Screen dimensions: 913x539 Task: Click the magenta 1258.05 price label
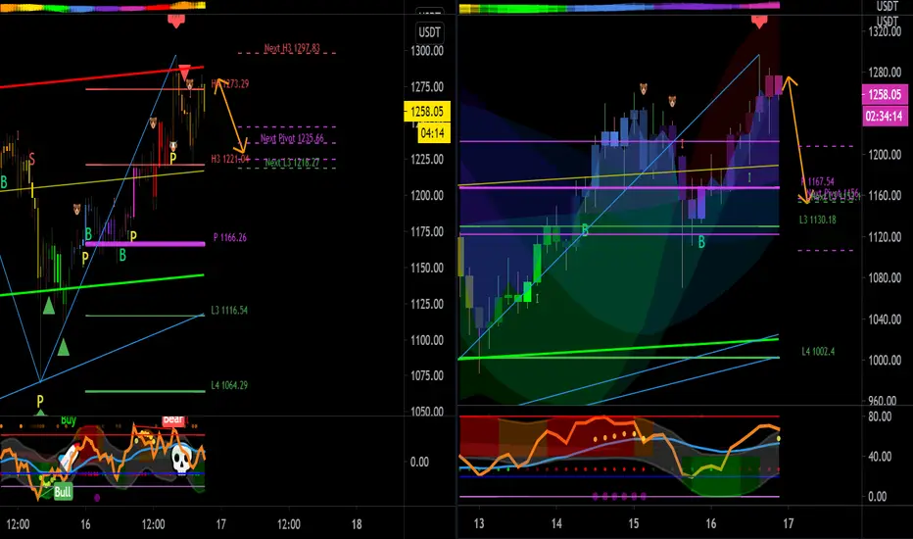[885, 94]
